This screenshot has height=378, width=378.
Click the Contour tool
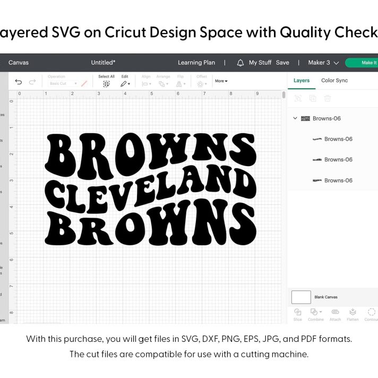tap(371, 315)
